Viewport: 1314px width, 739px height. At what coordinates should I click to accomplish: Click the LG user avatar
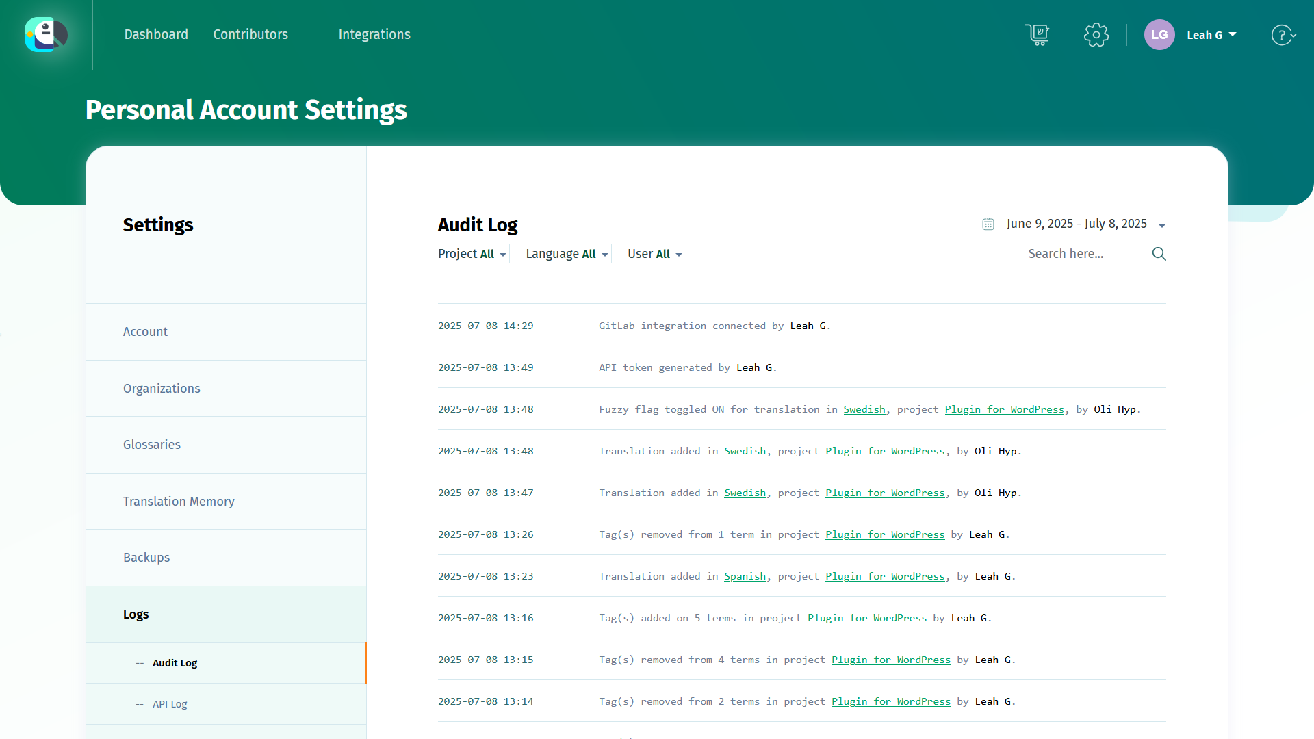coord(1159,35)
